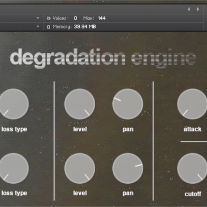Click the lower pan knob
Screen dimensions: 207x207
pyautogui.click(x=128, y=168)
